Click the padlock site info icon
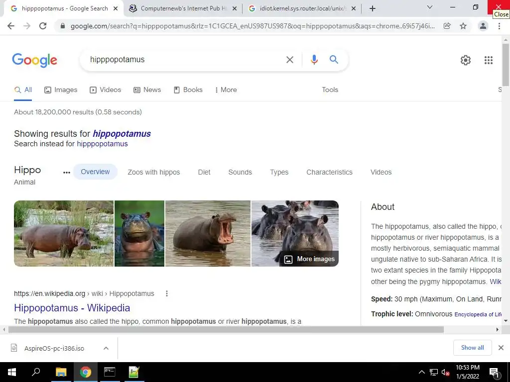The height and width of the screenshot is (382, 510). click(x=63, y=26)
